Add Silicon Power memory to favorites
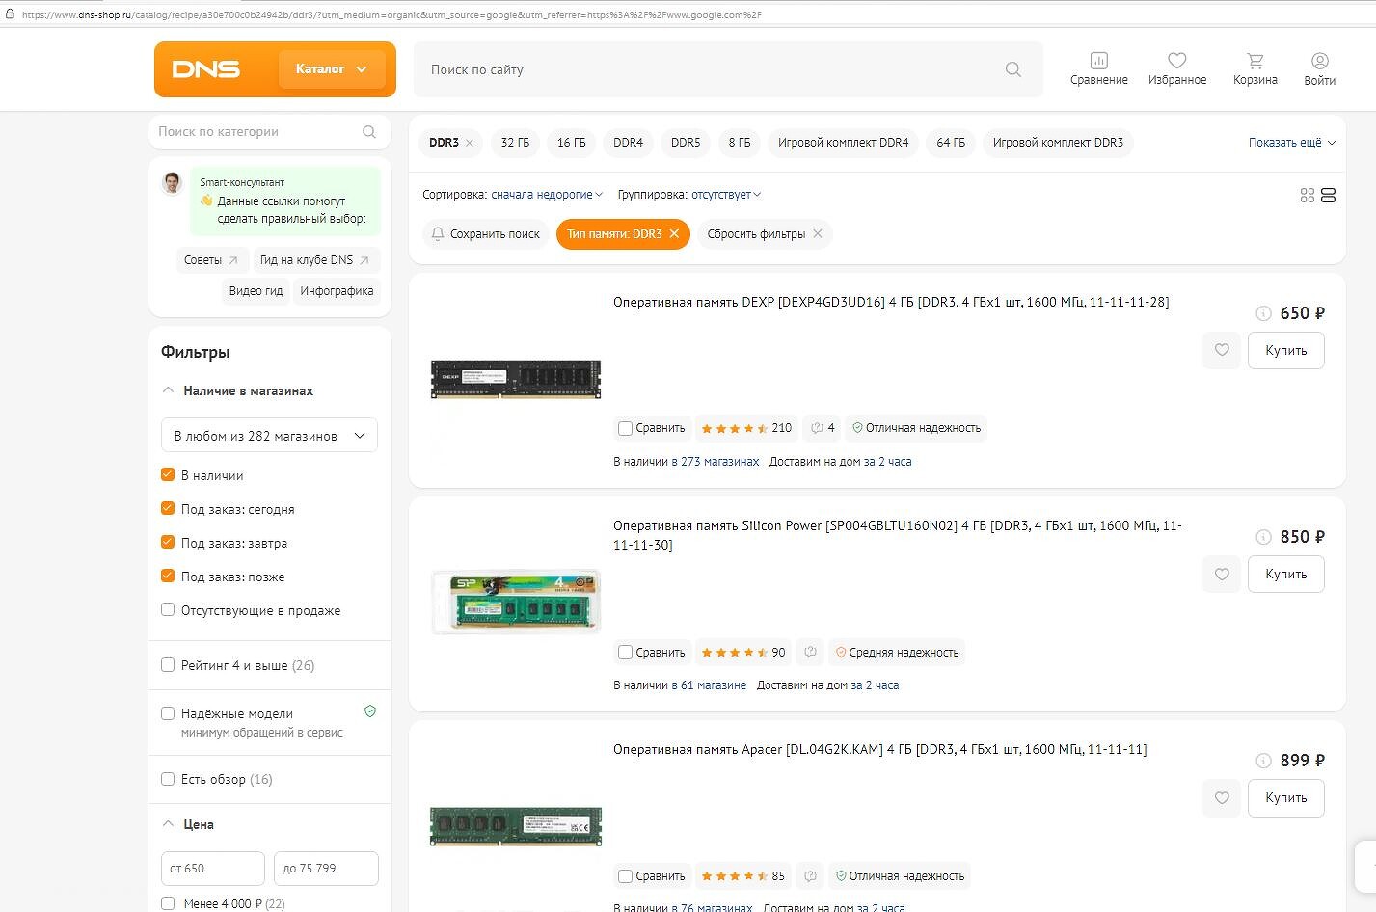Screen dimensions: 1376x912 pos(1222,574)
